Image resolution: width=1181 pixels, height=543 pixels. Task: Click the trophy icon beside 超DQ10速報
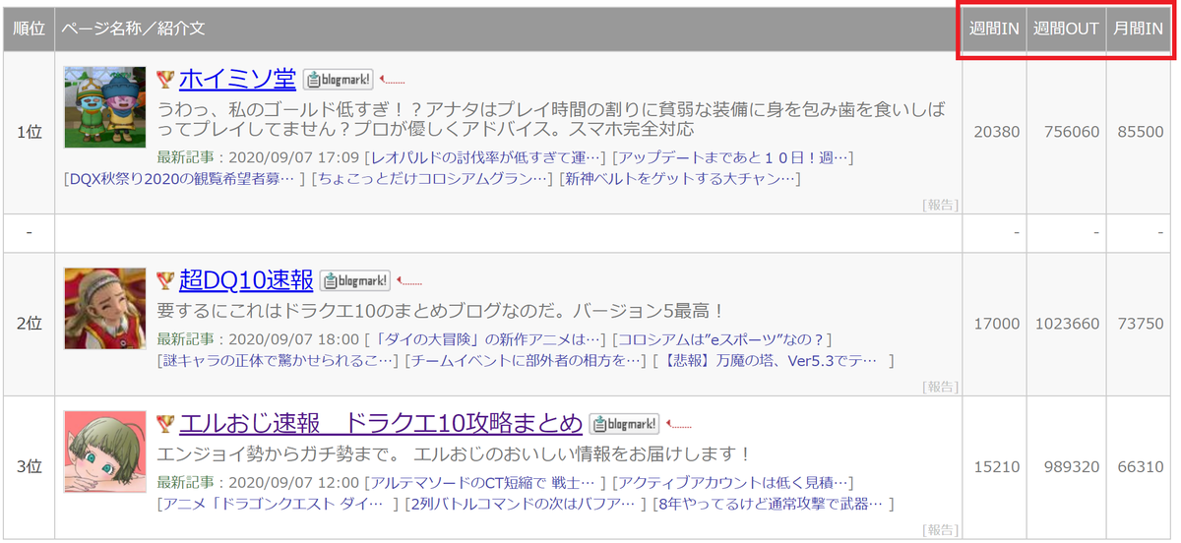(165, 281)
